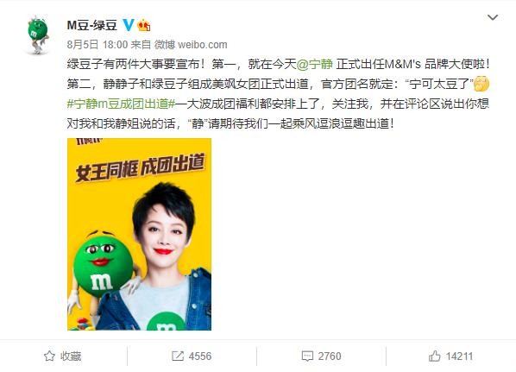Screen dimensions: 516x372
Task: Click the comment bubble icon
Action: pyautogui.click(x=307, y=356)
